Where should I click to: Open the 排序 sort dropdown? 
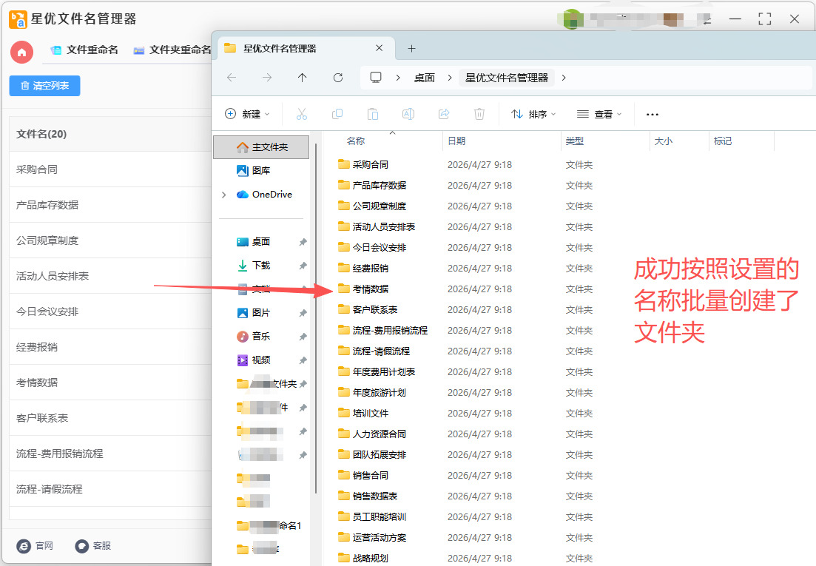[x=533, y=114]
